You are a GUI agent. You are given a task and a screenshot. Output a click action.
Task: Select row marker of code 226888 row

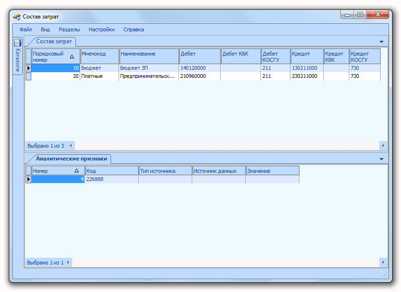click(x=28, y=179)
